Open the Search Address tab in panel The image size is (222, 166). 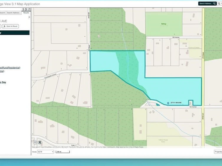(x=14, y=13)
